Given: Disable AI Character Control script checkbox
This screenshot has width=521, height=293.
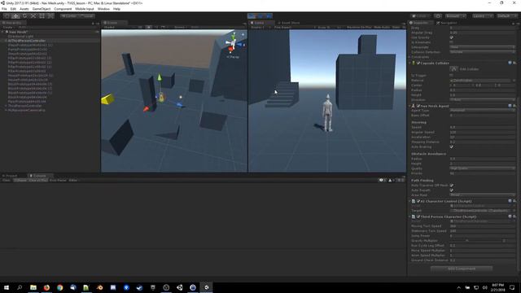Looking at the screenshot, I should point(418,201).
